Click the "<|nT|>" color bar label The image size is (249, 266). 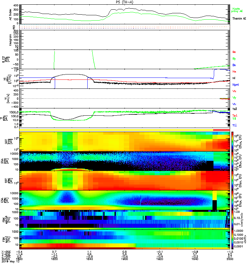pyautogui.click(x=245, y=239)
